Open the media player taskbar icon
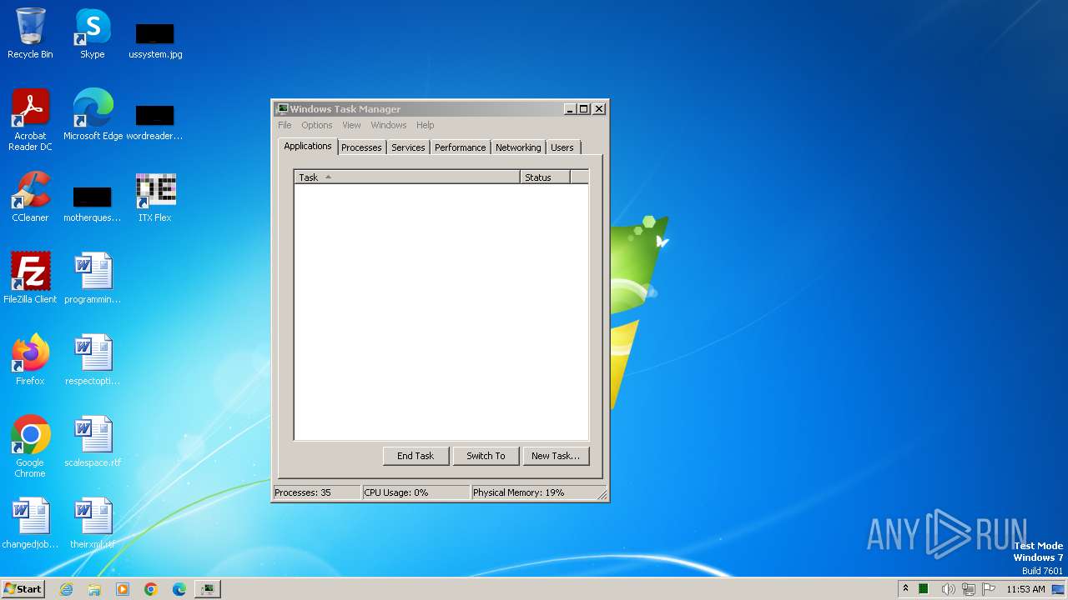 (123, 589)
